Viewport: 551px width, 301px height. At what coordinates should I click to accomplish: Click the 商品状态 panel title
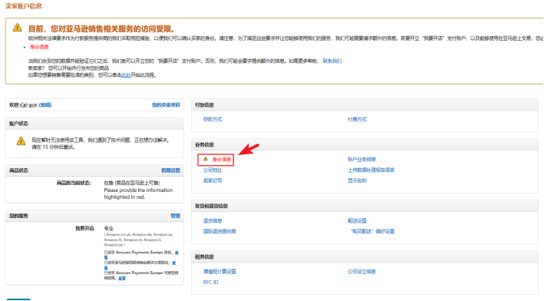pos(18,170)
